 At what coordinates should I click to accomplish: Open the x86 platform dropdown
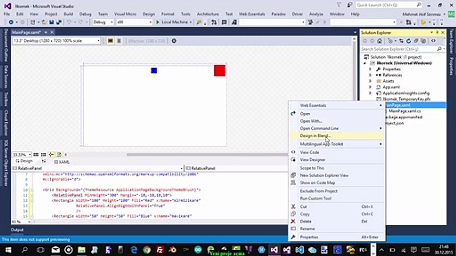tap(134, 22)
